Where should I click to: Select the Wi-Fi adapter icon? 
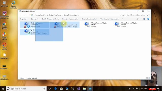coord(27,32)
